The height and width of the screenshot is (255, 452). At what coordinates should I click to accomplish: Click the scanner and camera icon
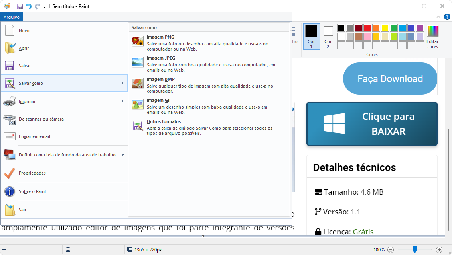pos(10,119)
